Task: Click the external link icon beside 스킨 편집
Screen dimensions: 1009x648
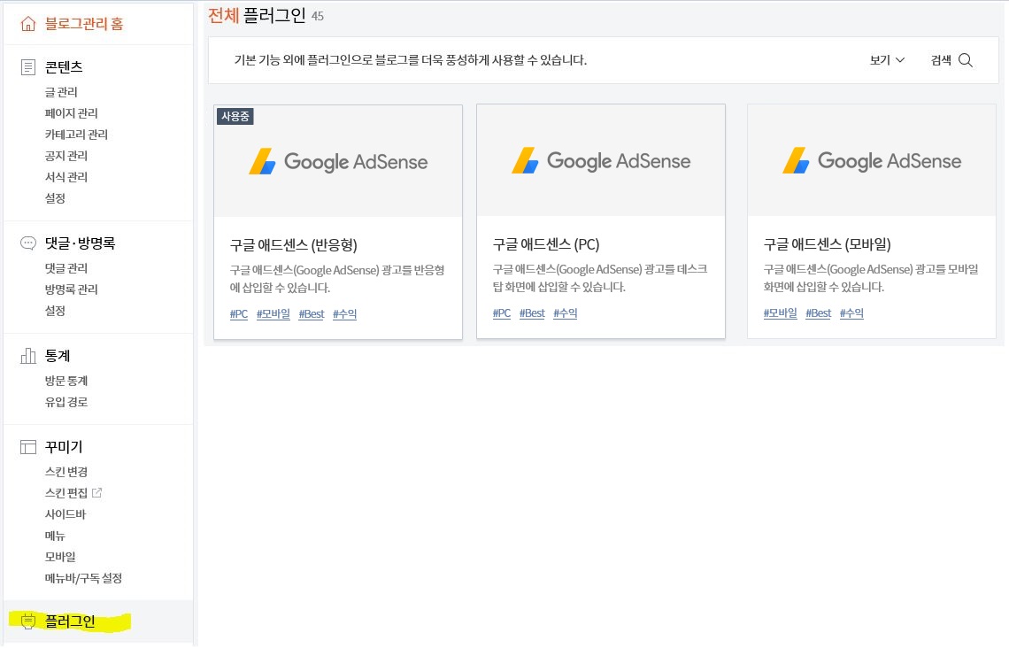Action: pyautogui.click(x=97, y=492)
